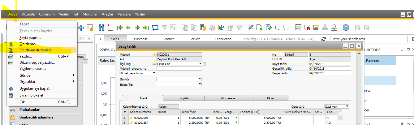Go to first data record arrow
The height and width of the screenshot is (125, 414).
[x=119, y=28]
